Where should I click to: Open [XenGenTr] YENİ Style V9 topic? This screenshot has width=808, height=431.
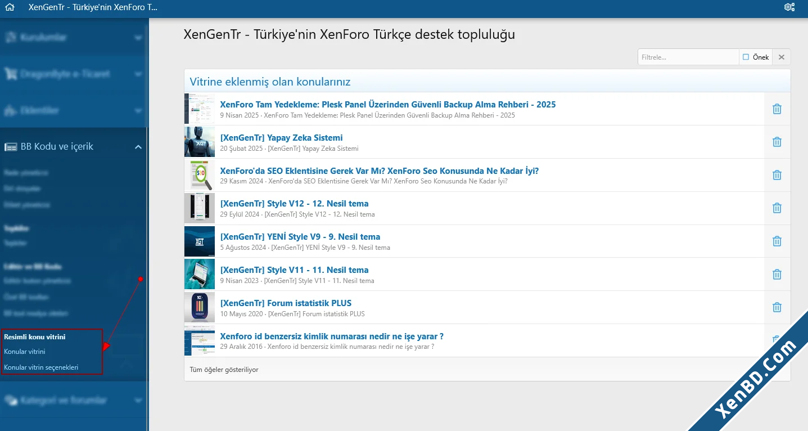300,237
